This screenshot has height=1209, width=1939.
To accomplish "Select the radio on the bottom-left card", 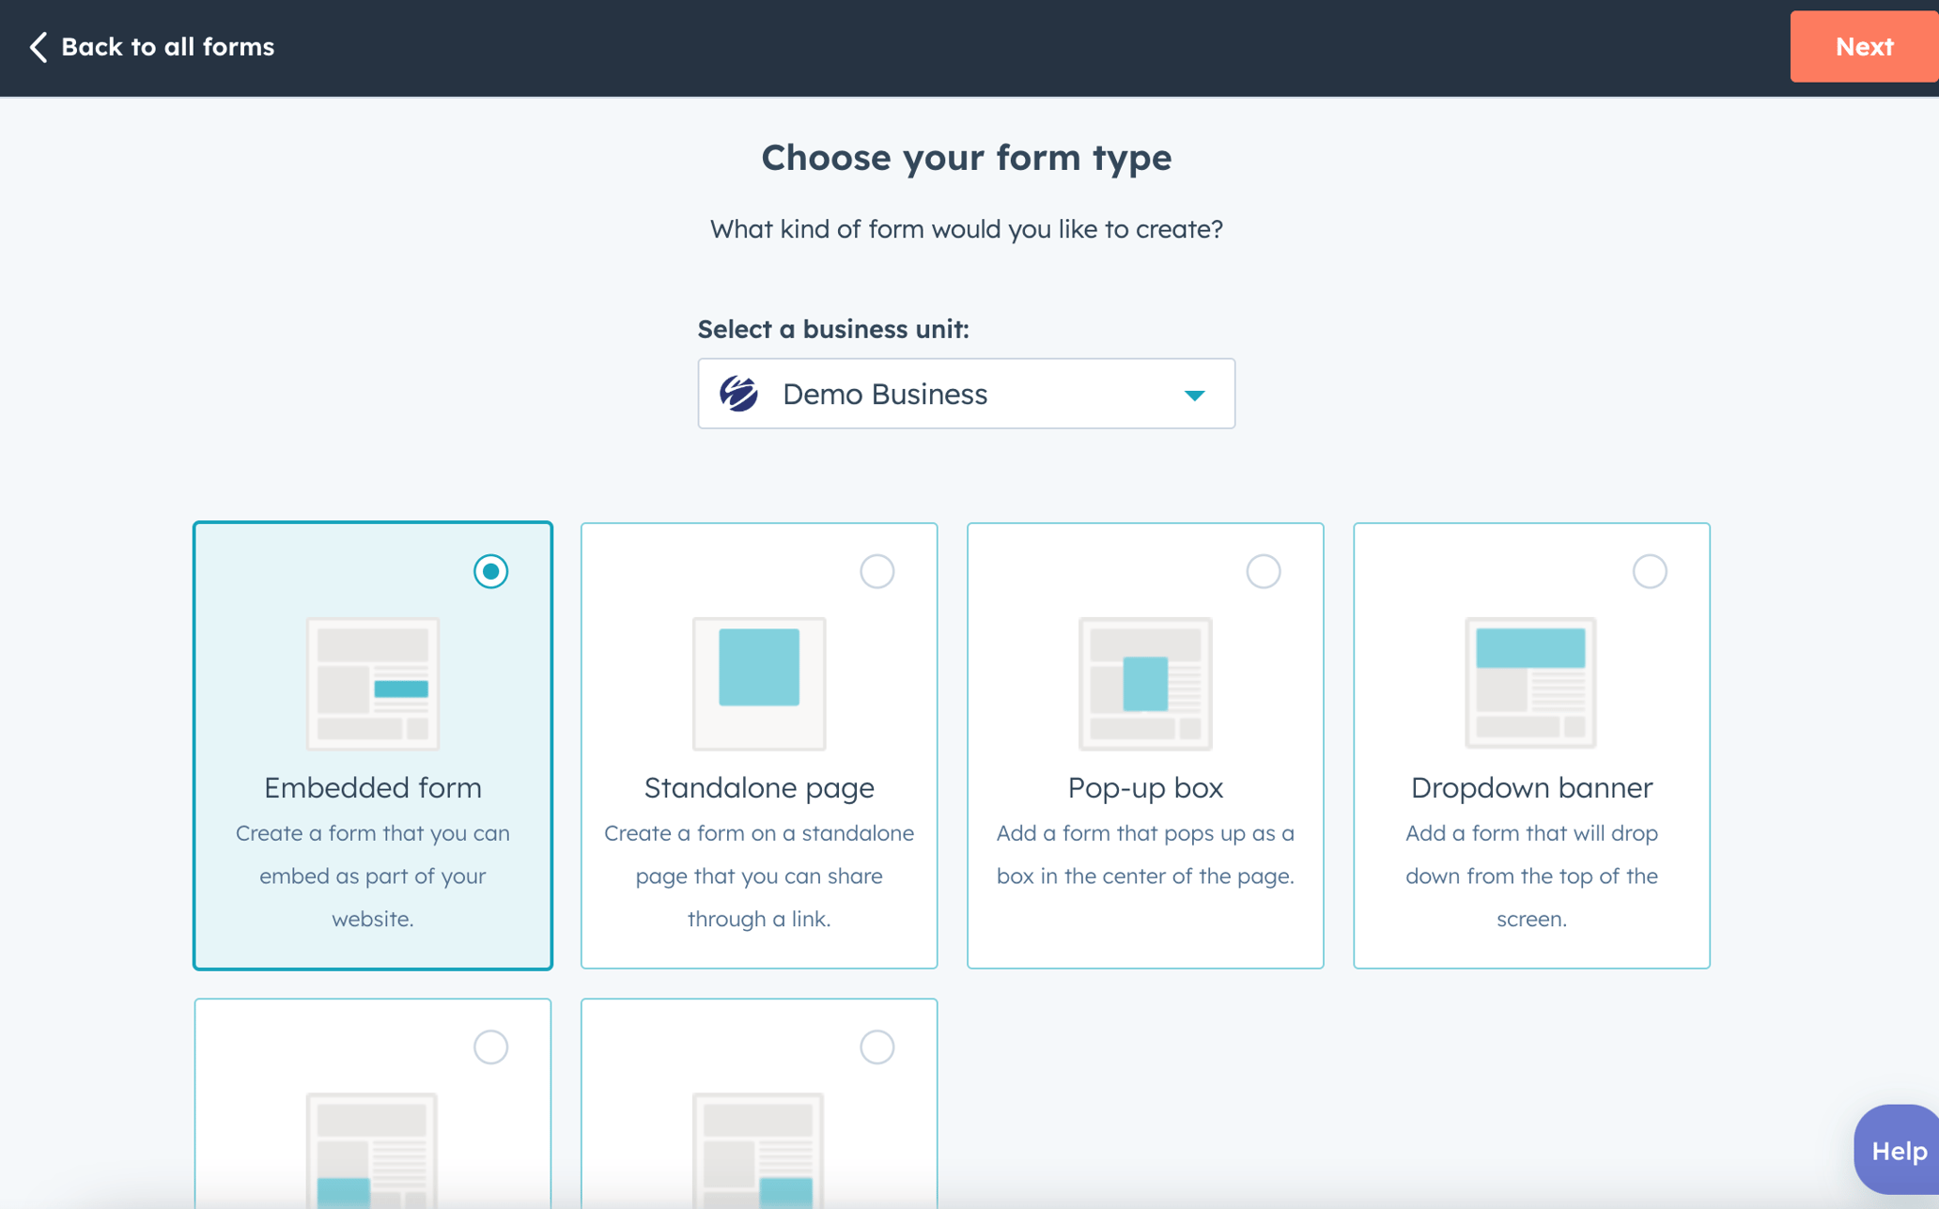I will click(x=490, y=1046).
